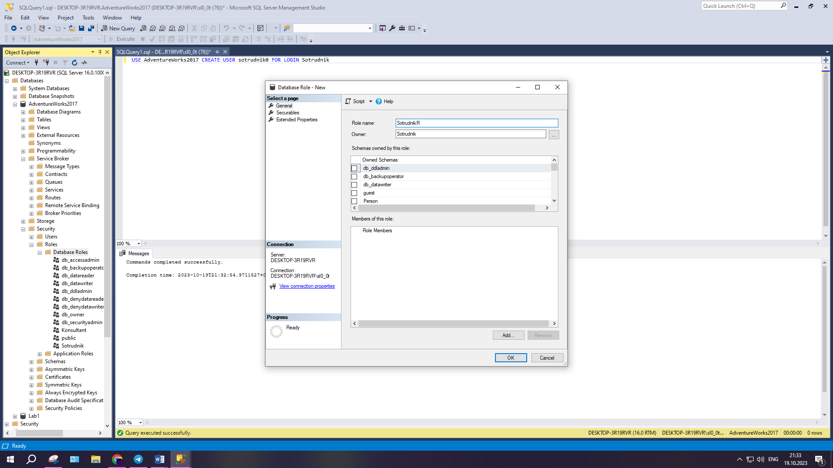
Task: Open the Connect dropdown in Object Explorer
Action: pyautogui.click(x=18, y=63)
